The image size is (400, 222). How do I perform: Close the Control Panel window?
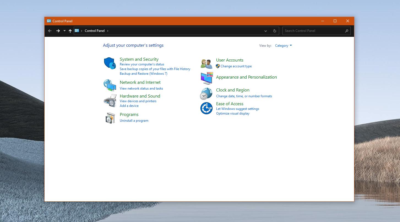[x=348, y=21]
